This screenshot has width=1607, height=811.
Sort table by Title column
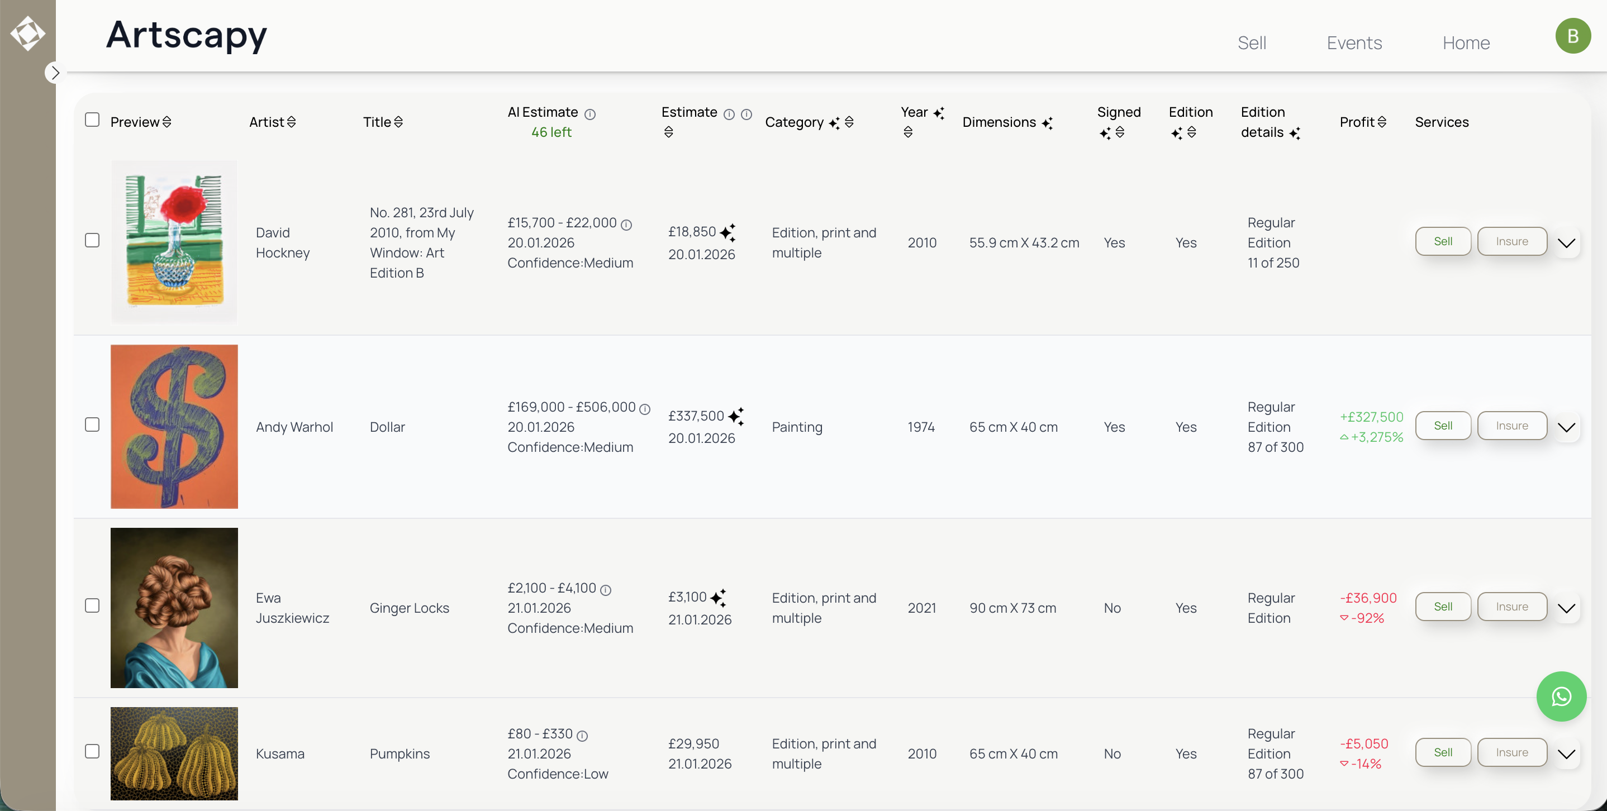point(398,122)
